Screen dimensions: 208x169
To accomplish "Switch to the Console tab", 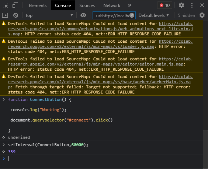I will [63, 6].
